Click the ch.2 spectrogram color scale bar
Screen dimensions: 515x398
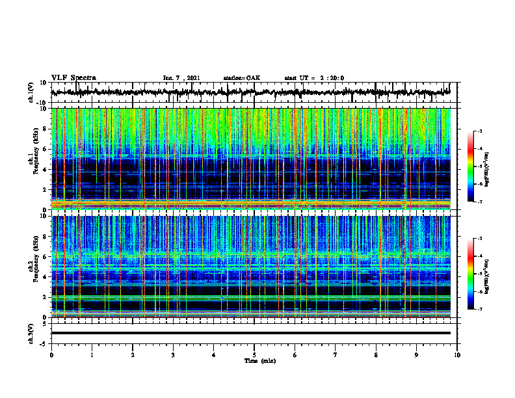[471, 274]
